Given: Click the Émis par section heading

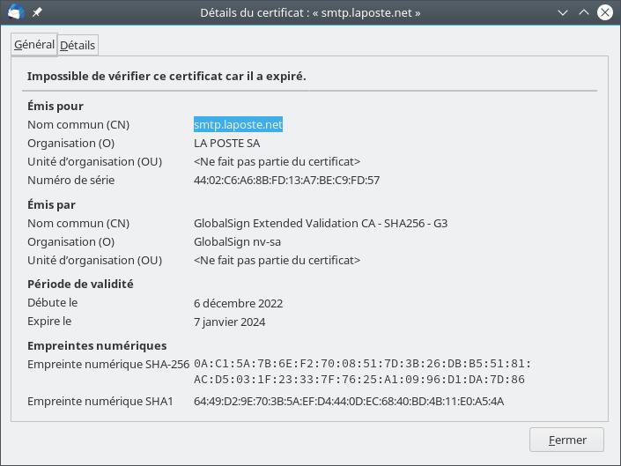Looking at the screenshot, I should click(51, 204).
